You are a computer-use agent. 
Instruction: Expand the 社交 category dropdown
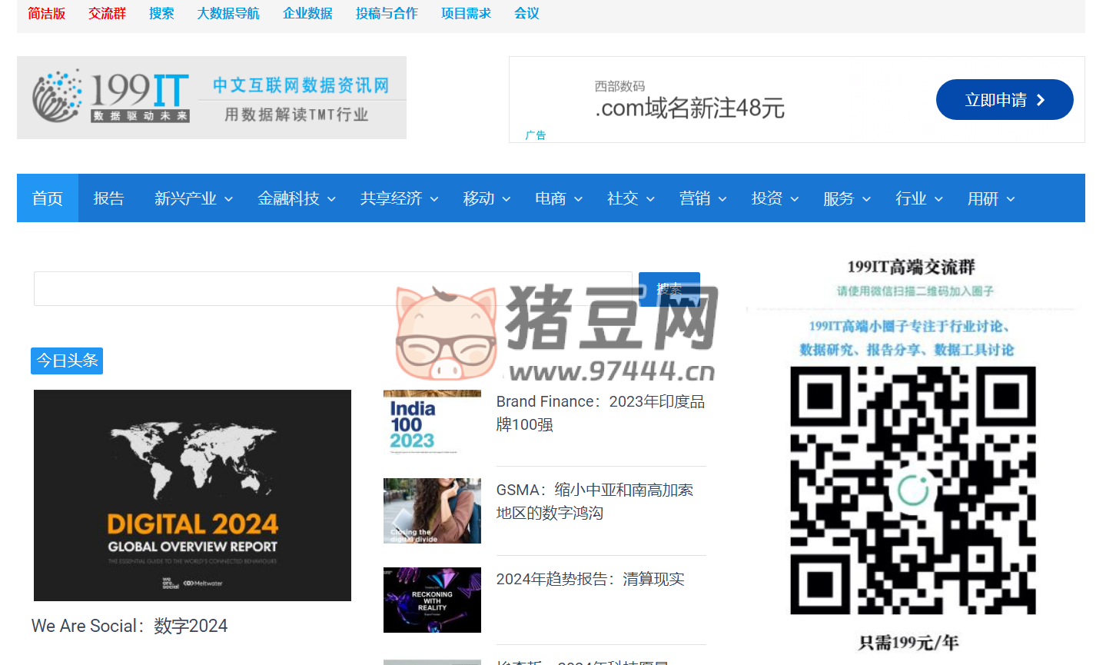click(630, 198)
